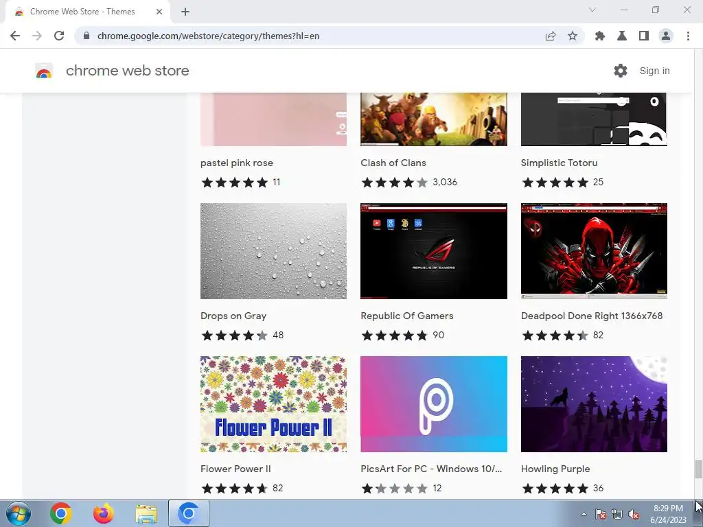Open the Flower Power II theme thumbnail
The width and height of the screenshot is (703, 527).
[273, 404]
